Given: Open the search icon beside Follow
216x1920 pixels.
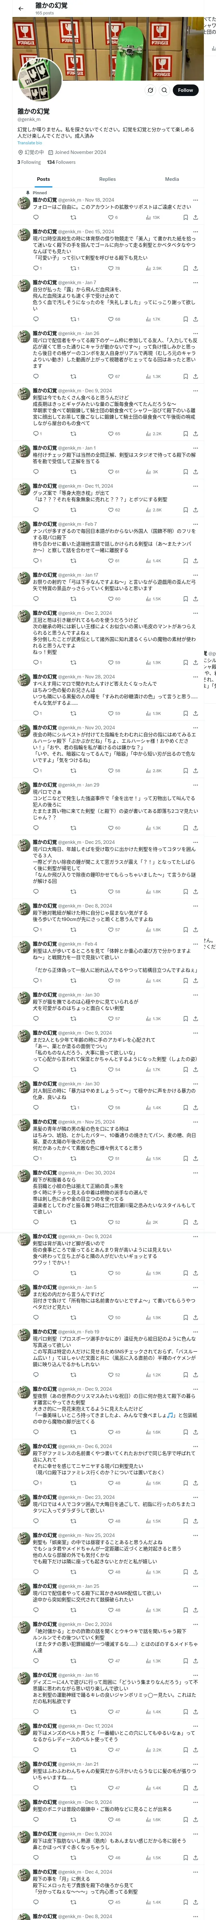Looking at the screenshot, I should point(164,90).
